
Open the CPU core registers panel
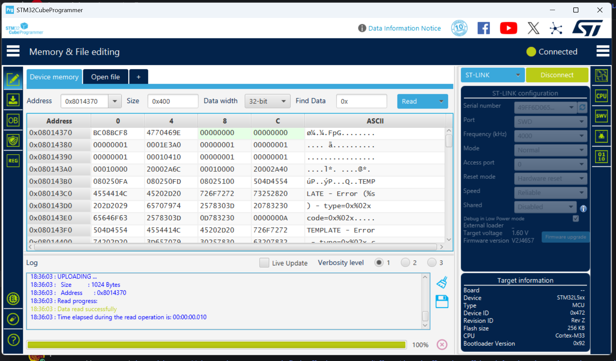tap(601, 96)
